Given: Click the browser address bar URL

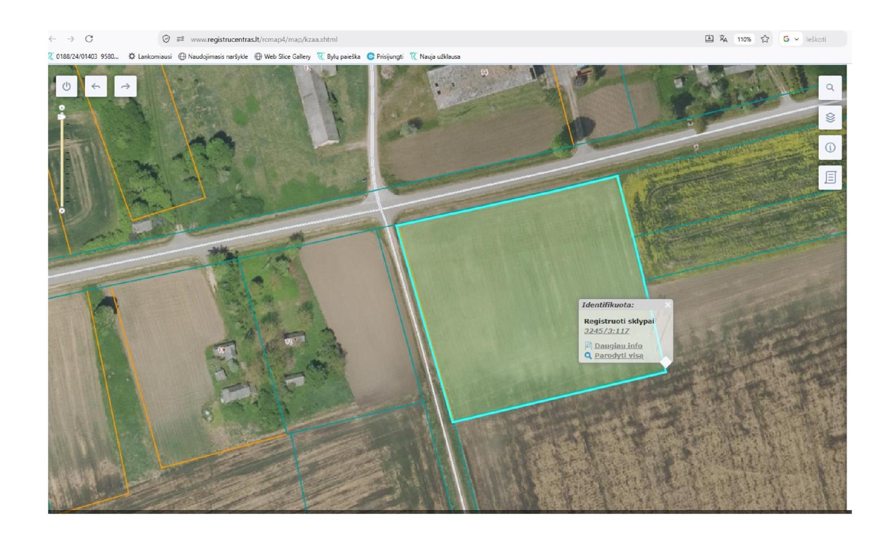Looking at the screenshot, I should [264, 39].
